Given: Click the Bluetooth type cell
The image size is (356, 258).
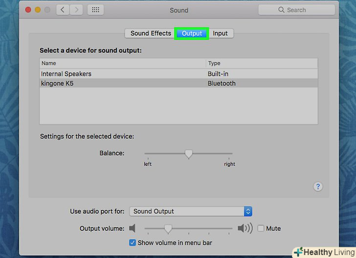Looking at the screenshot, I should (x=222, y=83).
